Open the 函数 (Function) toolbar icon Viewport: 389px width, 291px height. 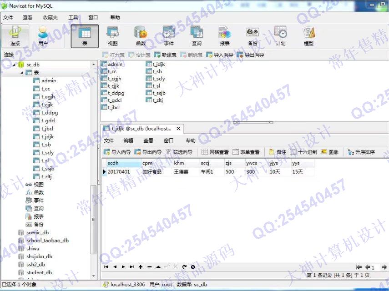[x=141, y=36]
